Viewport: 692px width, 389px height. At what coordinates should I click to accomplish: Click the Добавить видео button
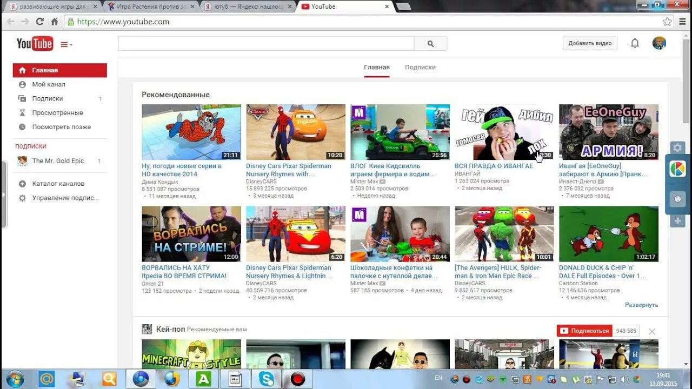[x=590, y=43]
